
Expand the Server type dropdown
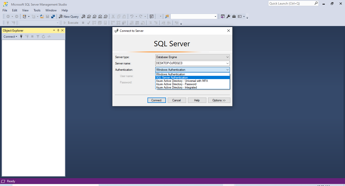228,57
